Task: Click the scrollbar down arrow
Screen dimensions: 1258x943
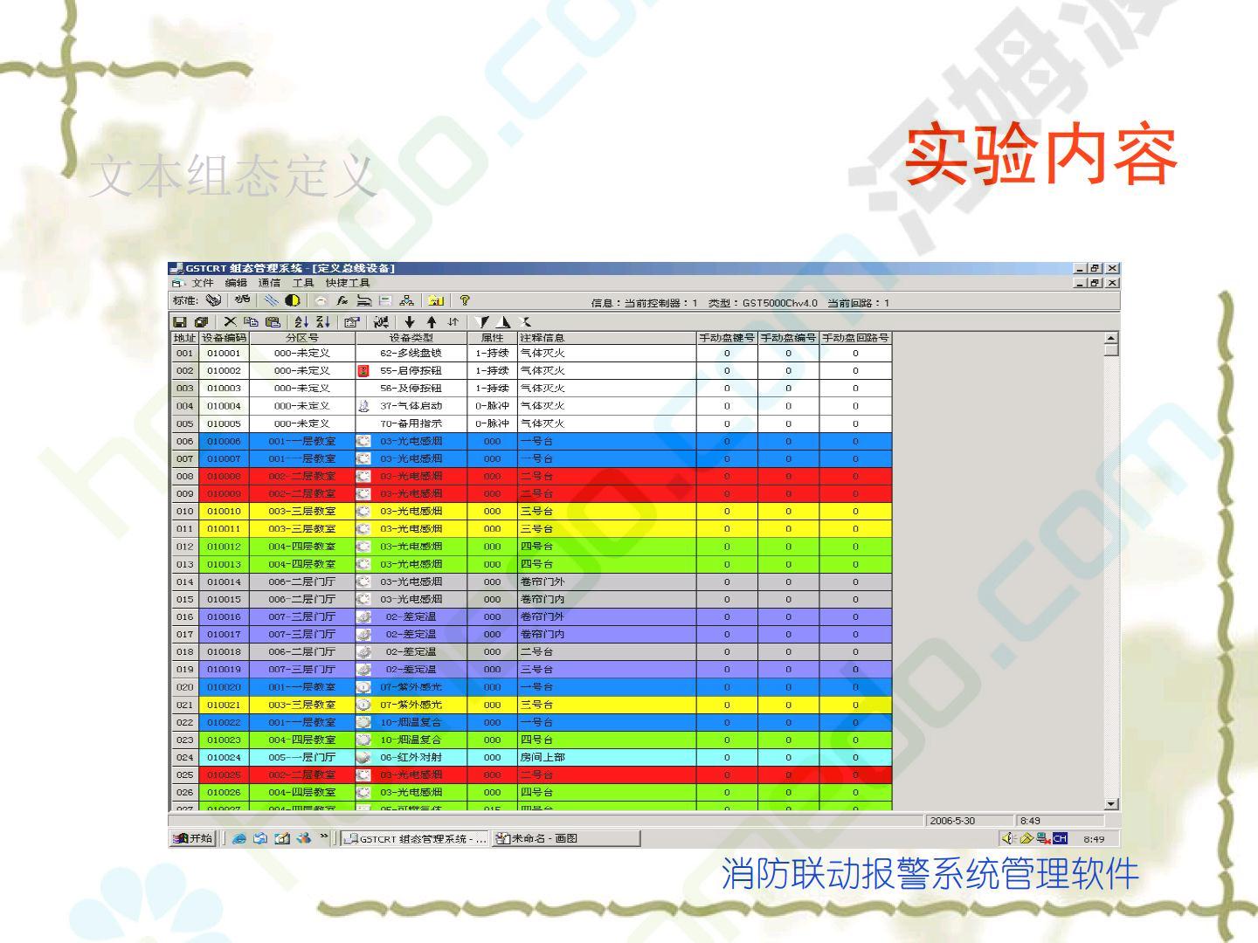Action: coord(1111,804)
